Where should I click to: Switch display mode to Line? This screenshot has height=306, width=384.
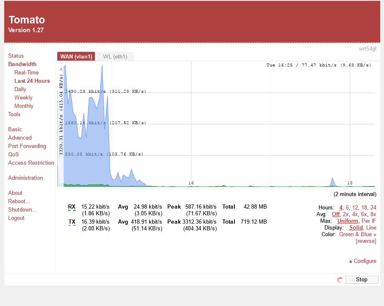(371, 227)
